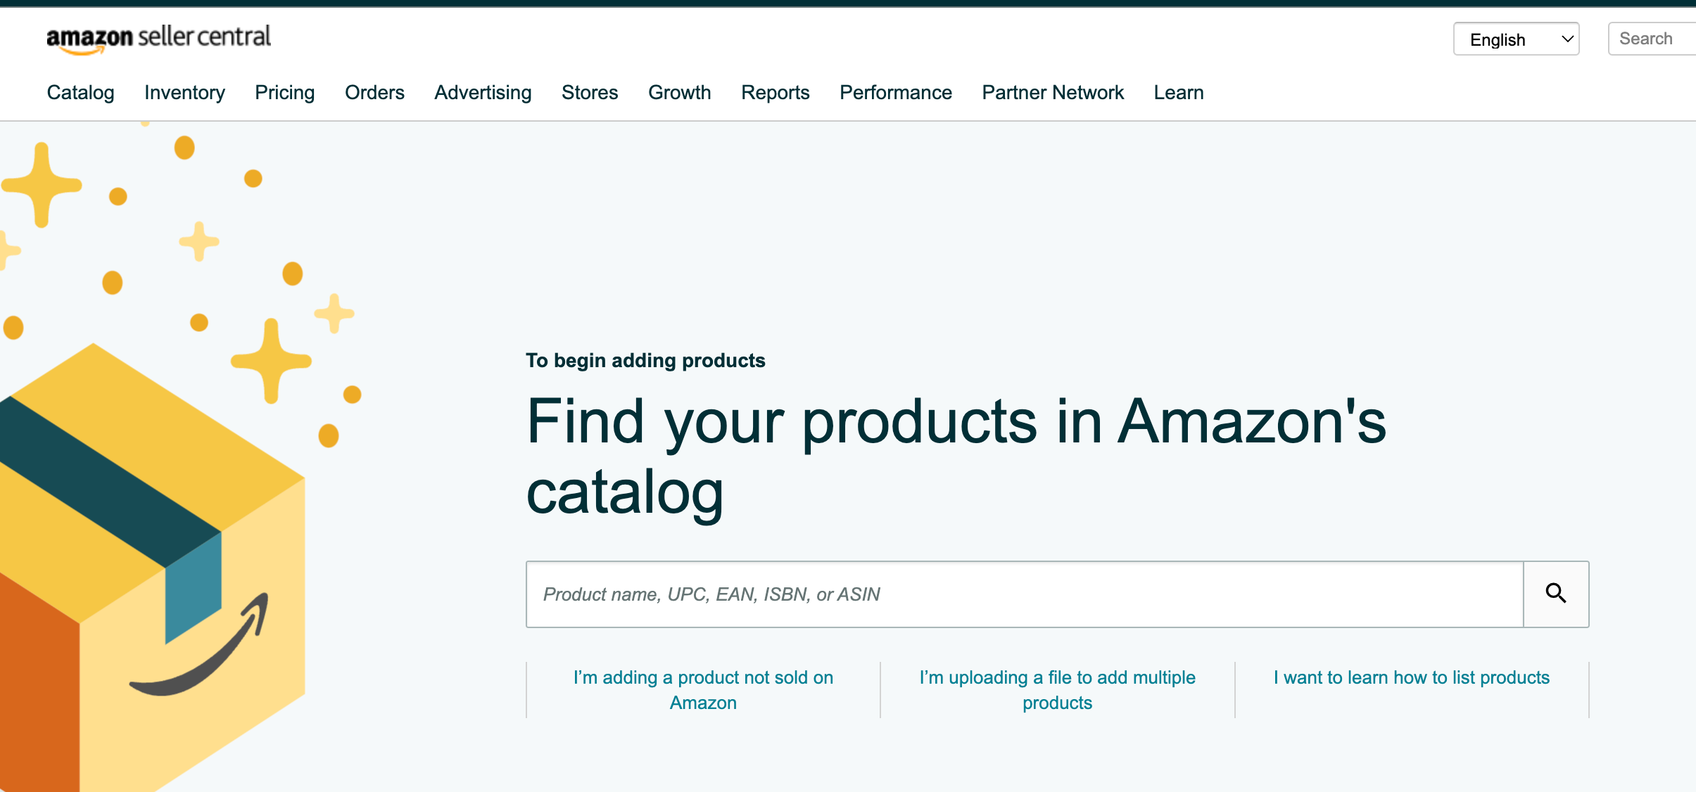Click the magnifying glass search button
The height and width of the screenshot is (792, 1696).
[x=1556, y=594]
